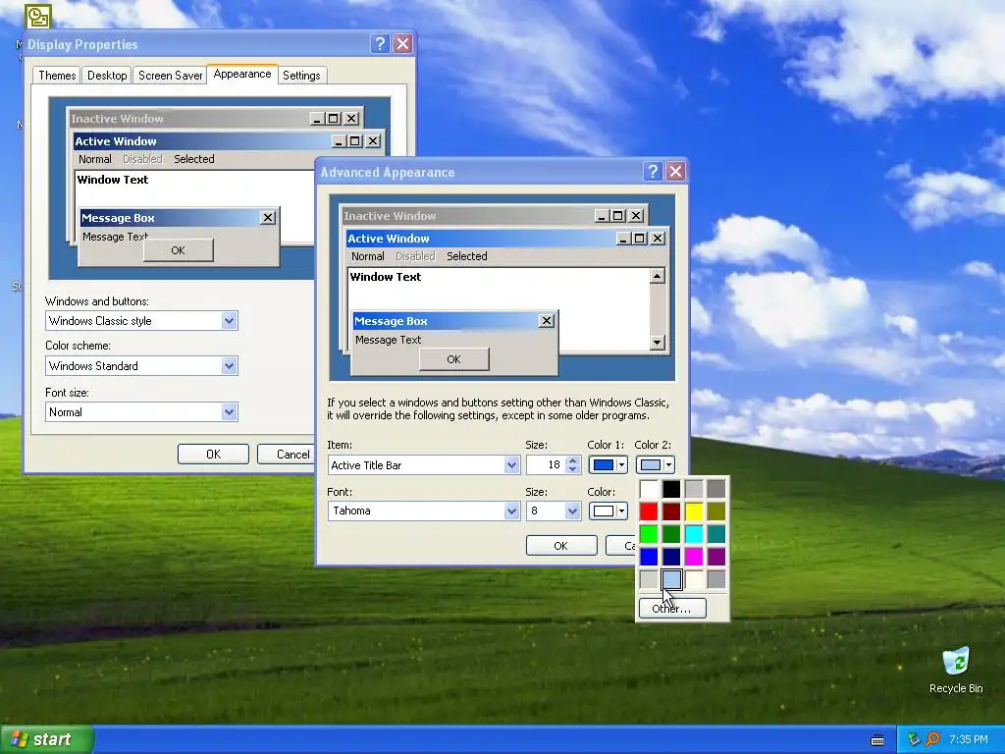Switch to the Desktop tab
This screenshot has width=1005, height=754.
[107, 75]
